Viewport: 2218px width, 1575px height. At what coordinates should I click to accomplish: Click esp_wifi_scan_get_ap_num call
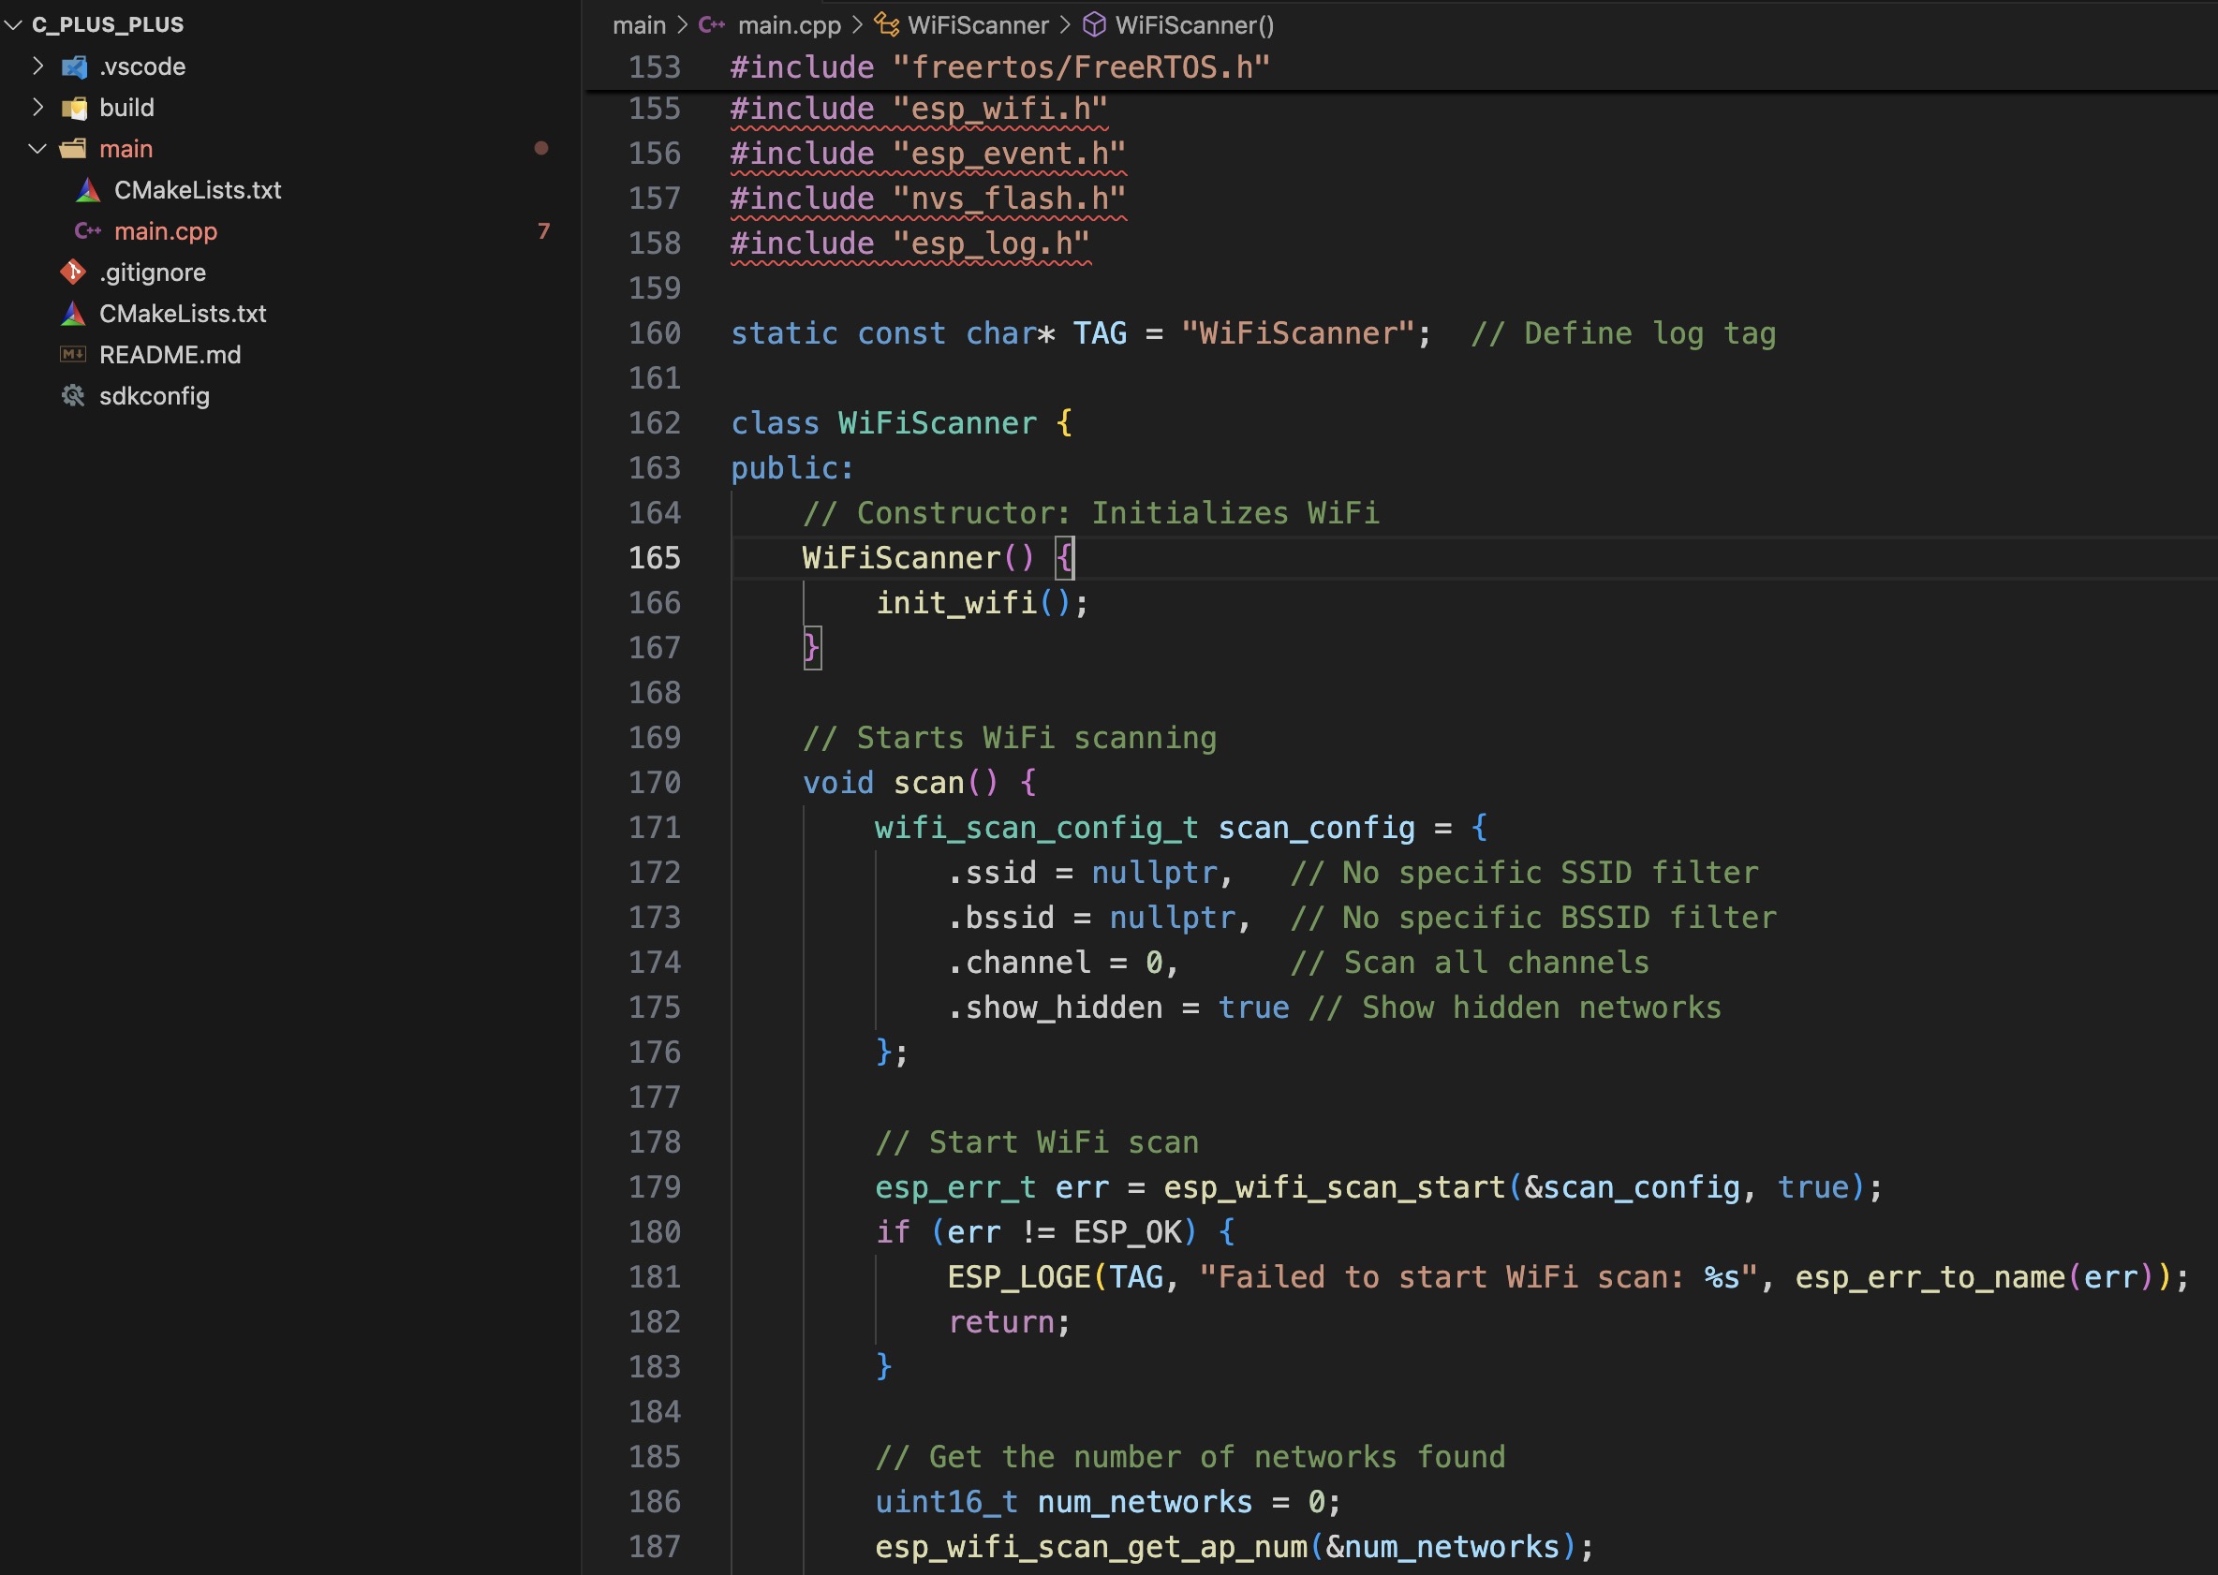pyautogui.click(x=1091, y=1547)
